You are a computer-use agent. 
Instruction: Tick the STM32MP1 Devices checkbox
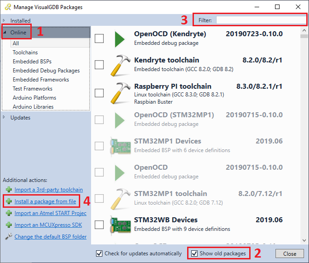pyautogui.click(x=99, y=146)
